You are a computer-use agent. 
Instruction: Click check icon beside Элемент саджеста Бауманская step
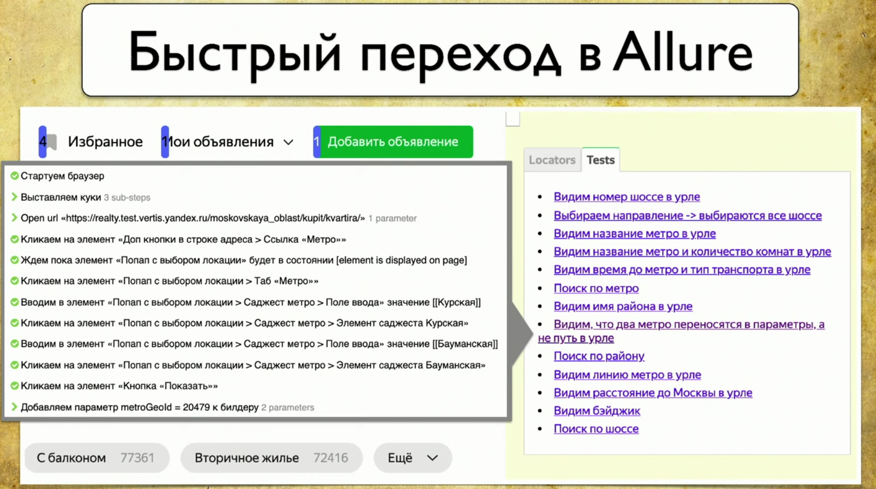(x=15, y=365)
